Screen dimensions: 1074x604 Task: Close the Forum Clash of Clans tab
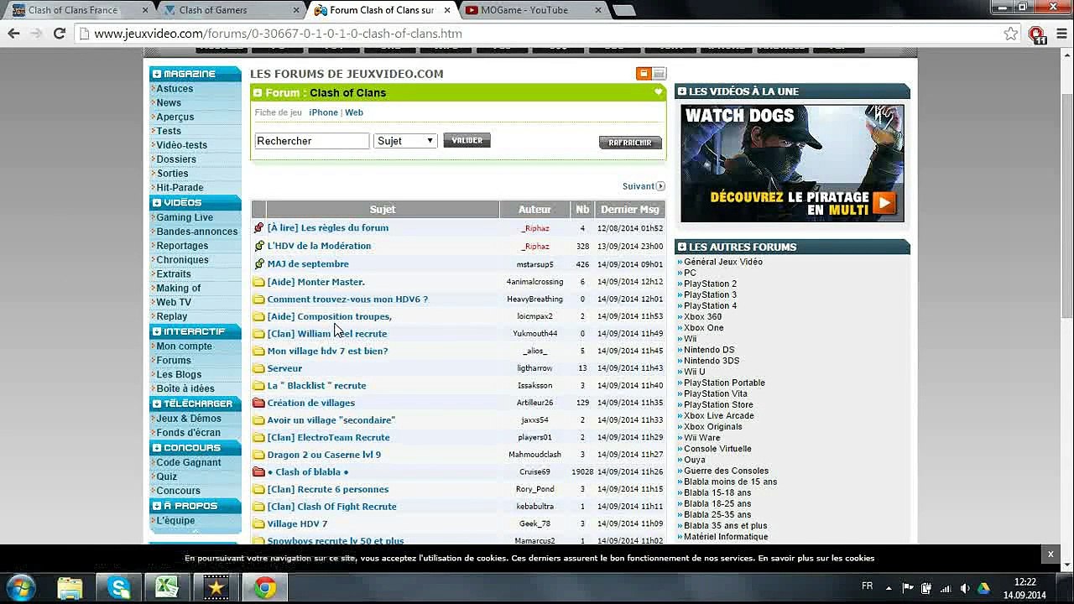[447, 10]
